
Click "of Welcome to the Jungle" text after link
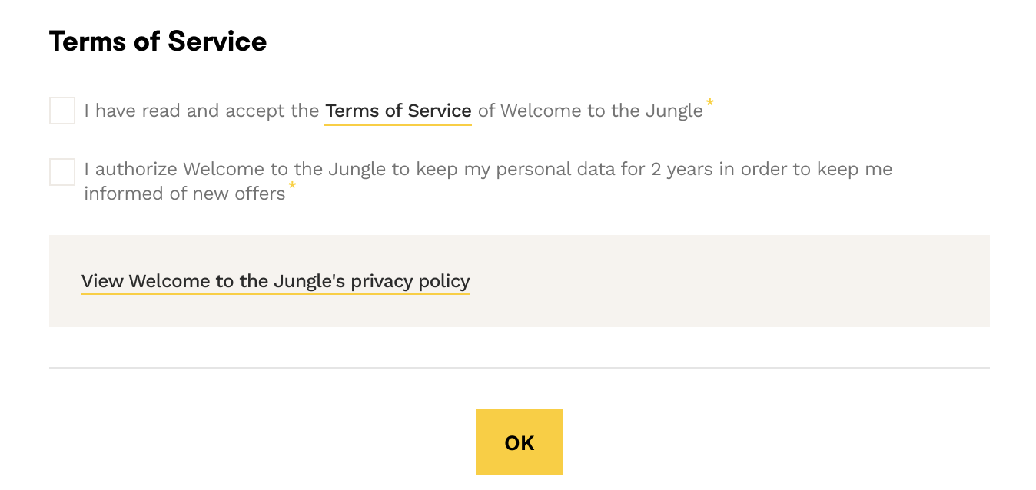[590, 111]
